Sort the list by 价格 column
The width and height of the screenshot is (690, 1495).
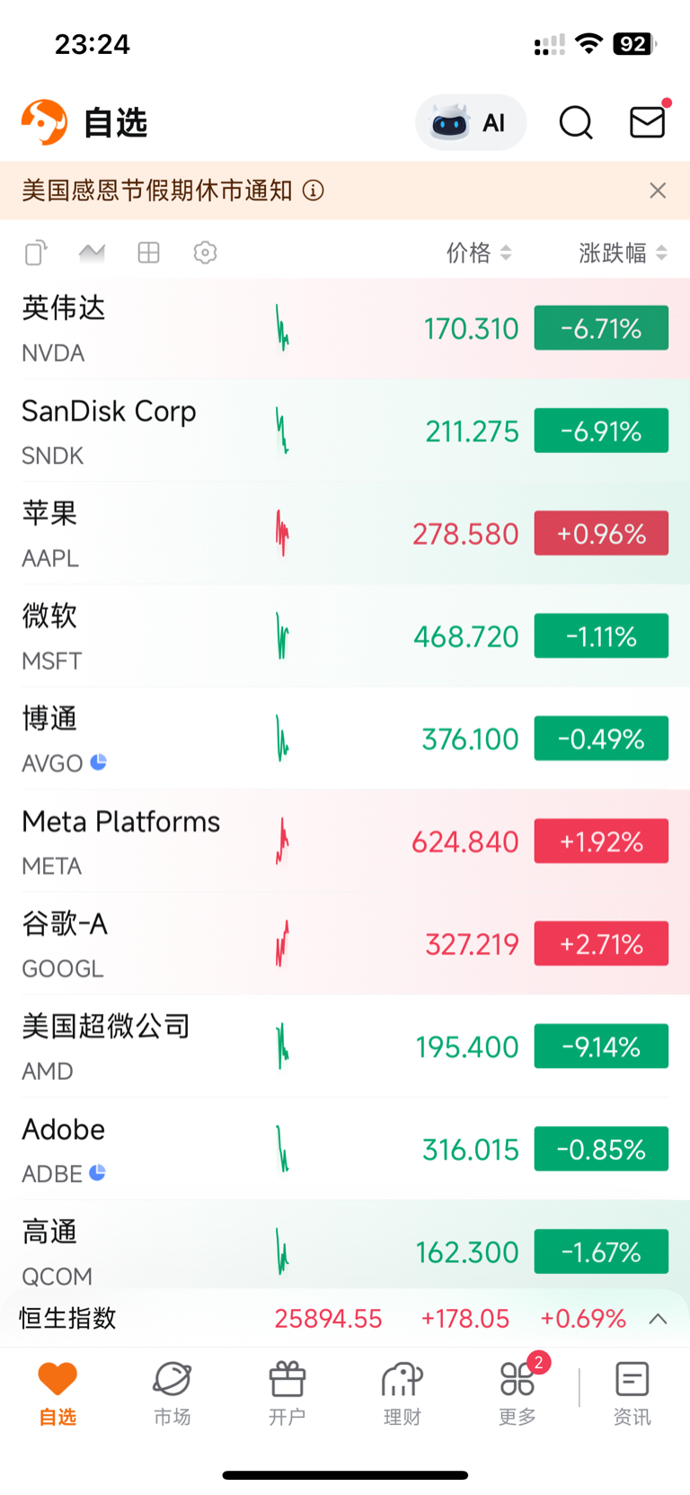pos(479,253)
